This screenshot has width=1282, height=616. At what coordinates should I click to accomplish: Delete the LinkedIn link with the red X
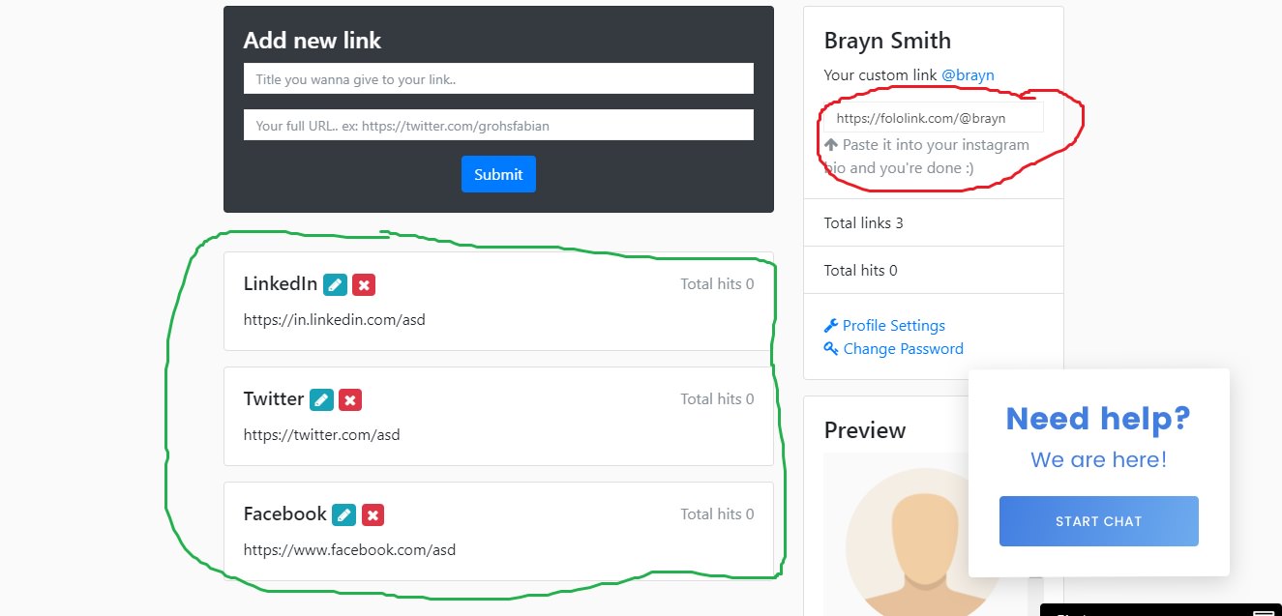coord(364,284)
